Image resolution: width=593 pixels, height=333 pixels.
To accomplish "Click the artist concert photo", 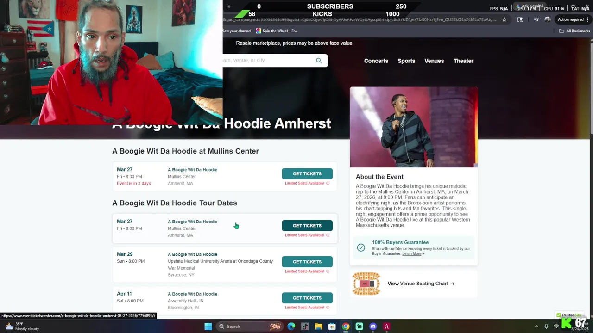I will [x=414, y=127].
